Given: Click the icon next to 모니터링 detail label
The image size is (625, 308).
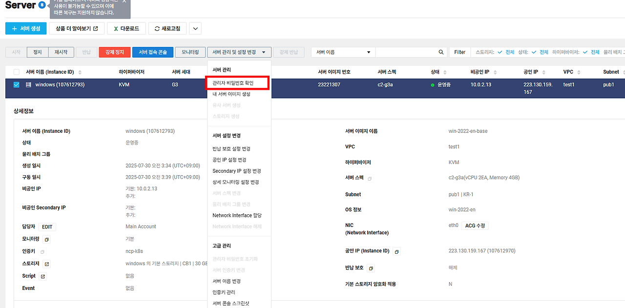Looking at the screenshot, I should tap(46, 239).
